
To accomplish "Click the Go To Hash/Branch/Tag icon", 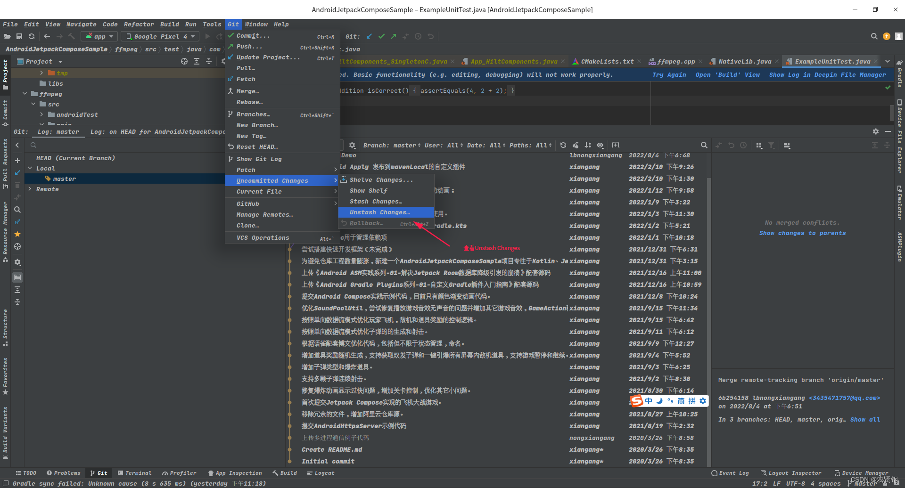I will (616, 145).
